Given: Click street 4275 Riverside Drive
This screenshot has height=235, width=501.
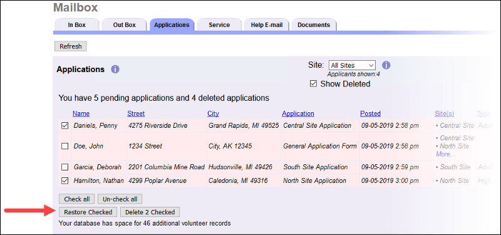Looking at the screenshot, I should pos(158,126).
